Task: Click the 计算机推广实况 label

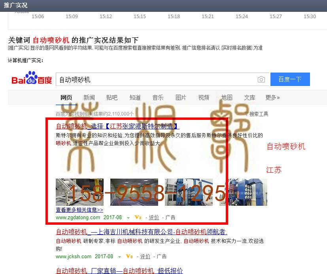Action: (25, 60)
